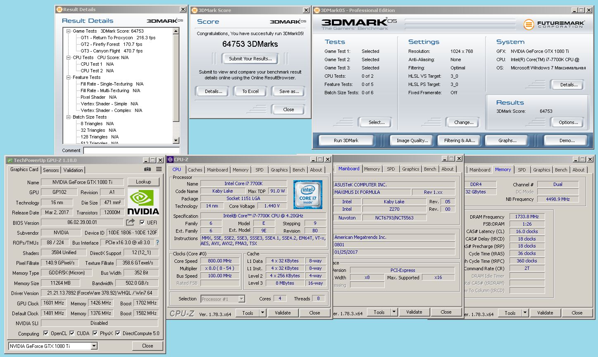Open the Tools dropdown arrow in CPU-Z Mainboard window
Viewport: 598px width, 357px height.
(394, 312)
